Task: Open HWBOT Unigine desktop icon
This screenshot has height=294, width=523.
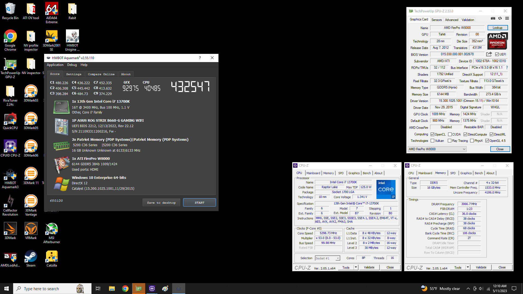Action: (72, 40)
